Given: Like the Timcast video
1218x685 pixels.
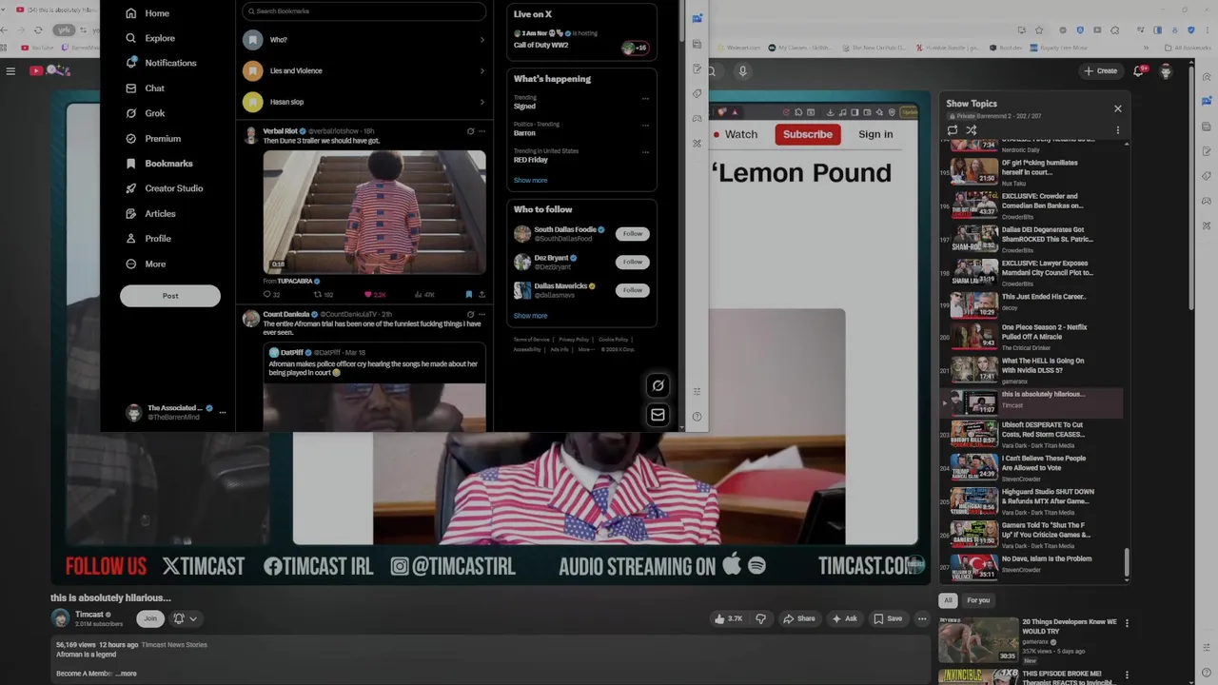Looking at the screenshot, I should (x=729, y=618).
